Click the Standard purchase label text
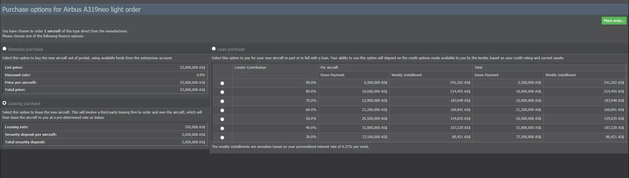This screenshot has height=178, width=629. point(25,49)
